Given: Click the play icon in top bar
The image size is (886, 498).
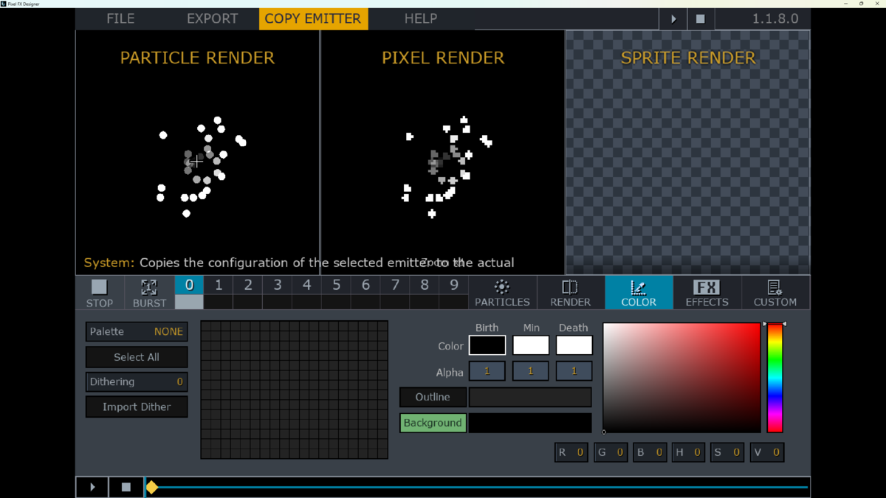Looking at the screenshot, I should click(673, 19).
